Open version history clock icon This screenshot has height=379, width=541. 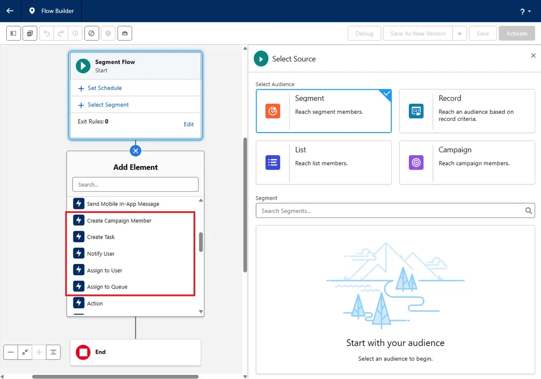(75, 33)
